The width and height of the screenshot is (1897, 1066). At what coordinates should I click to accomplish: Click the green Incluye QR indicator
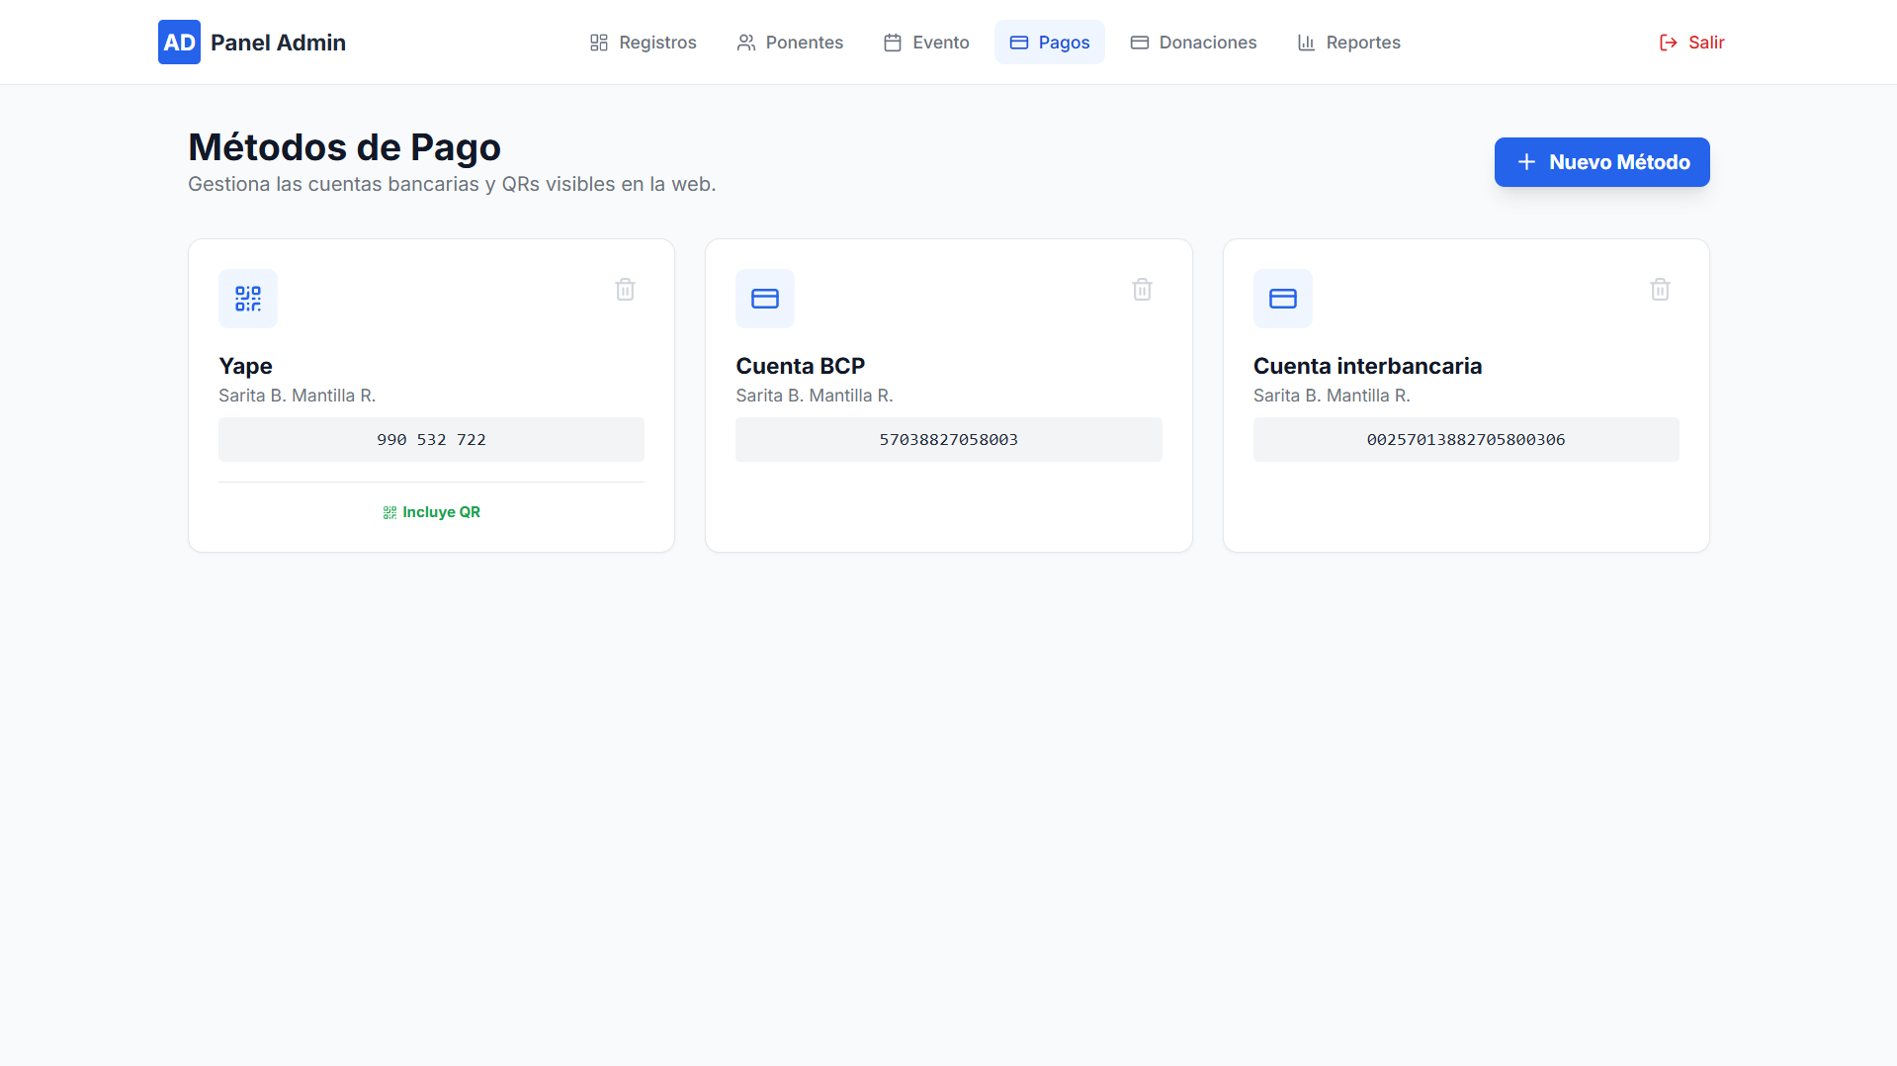point(431,512)
